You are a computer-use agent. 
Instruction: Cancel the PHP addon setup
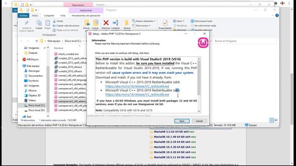(x=199, y=121)
